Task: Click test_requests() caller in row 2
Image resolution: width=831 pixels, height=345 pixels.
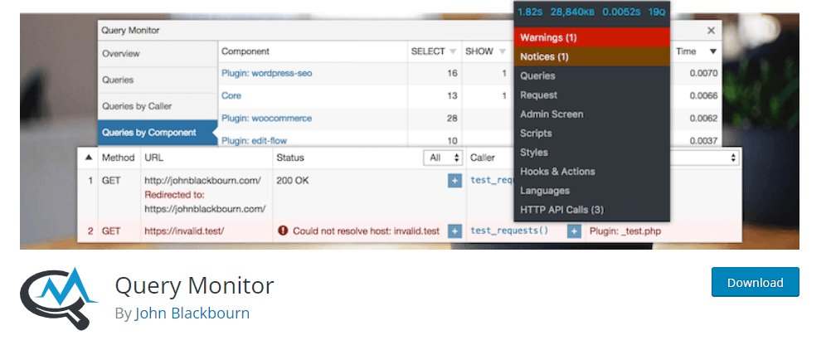Action: pos(509,231)
